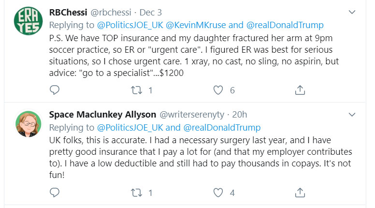Retweet RBChessi's urgent care tweet

[137, 90]
